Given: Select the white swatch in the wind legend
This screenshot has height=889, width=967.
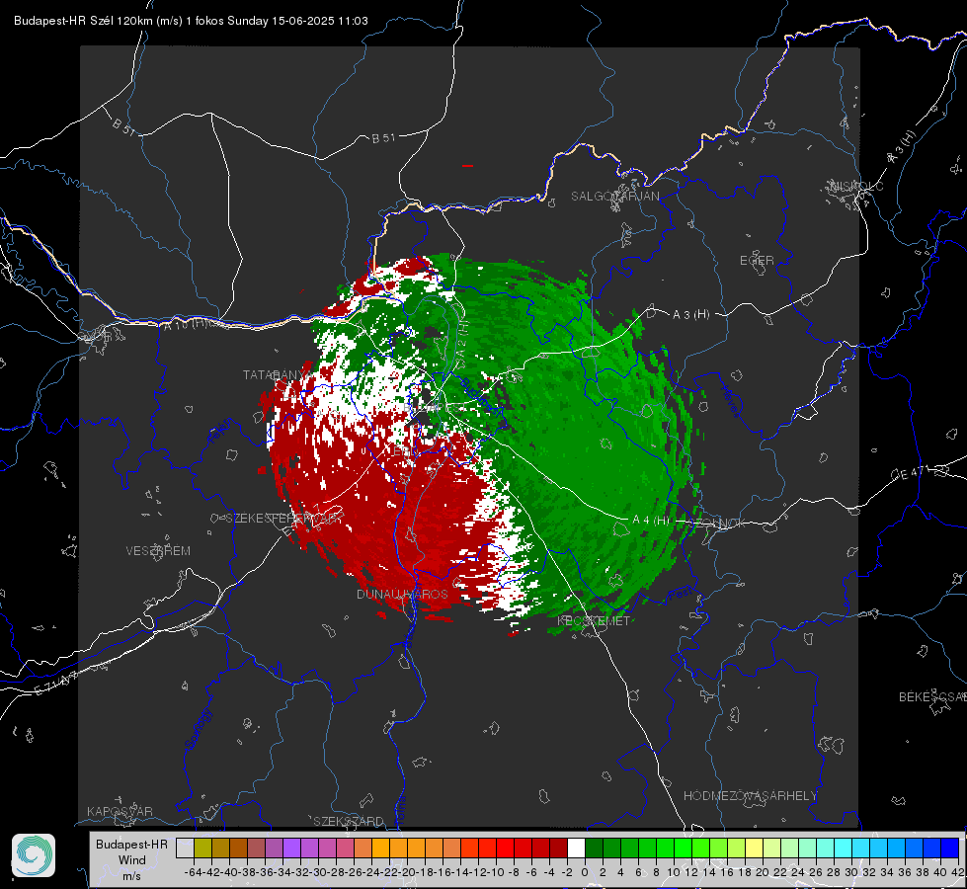Looking at the screenshot, I should coord(576,848).
